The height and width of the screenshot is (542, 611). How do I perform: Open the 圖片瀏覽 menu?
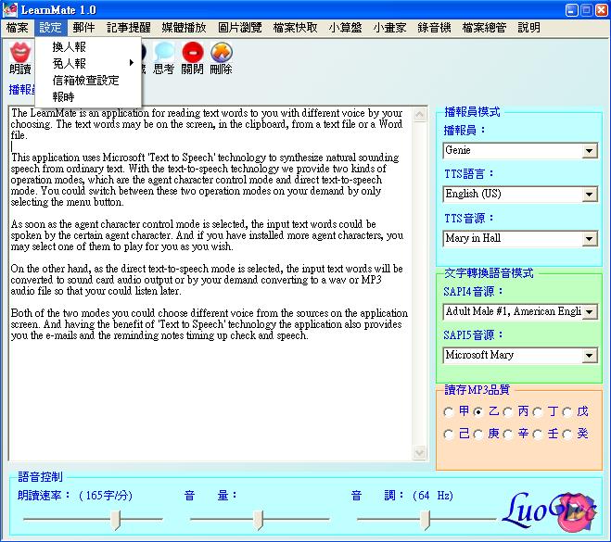click(x=239, y=28)
